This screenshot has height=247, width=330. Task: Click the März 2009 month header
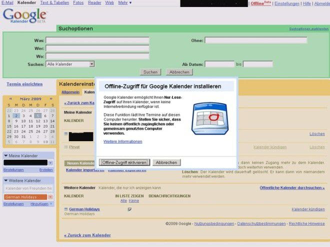(x=30, y=99)
